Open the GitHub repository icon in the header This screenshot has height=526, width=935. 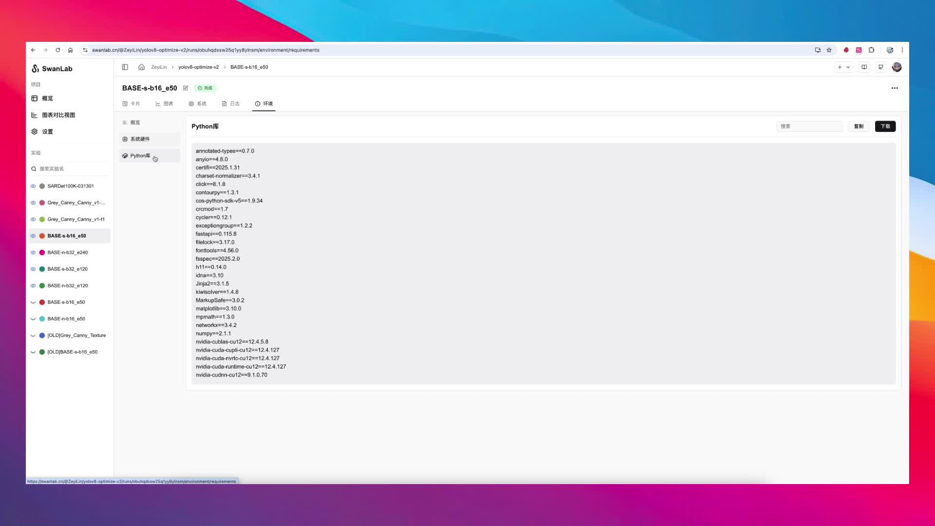coord(880,67)
